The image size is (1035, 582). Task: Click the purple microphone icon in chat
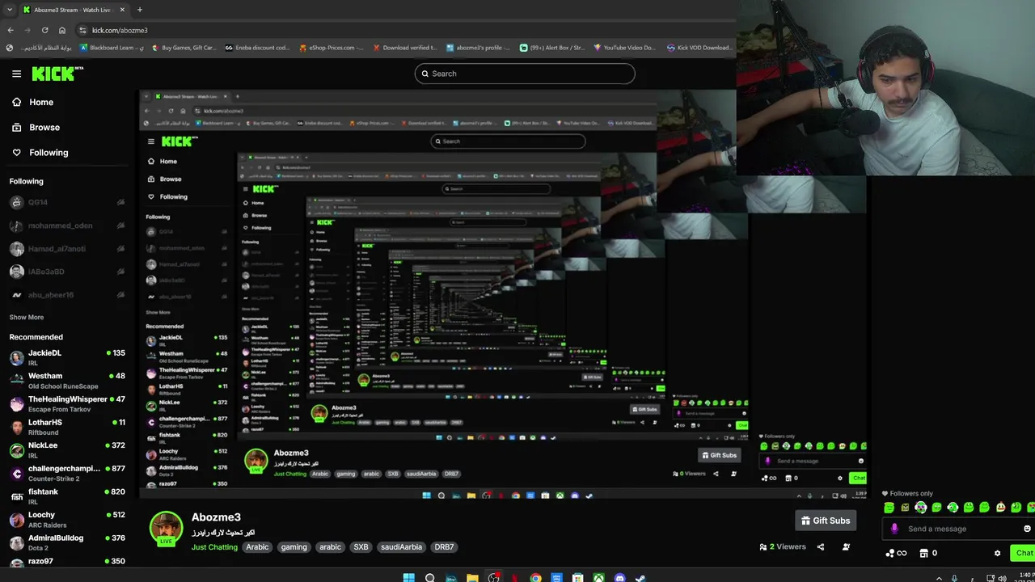(894, 529)
